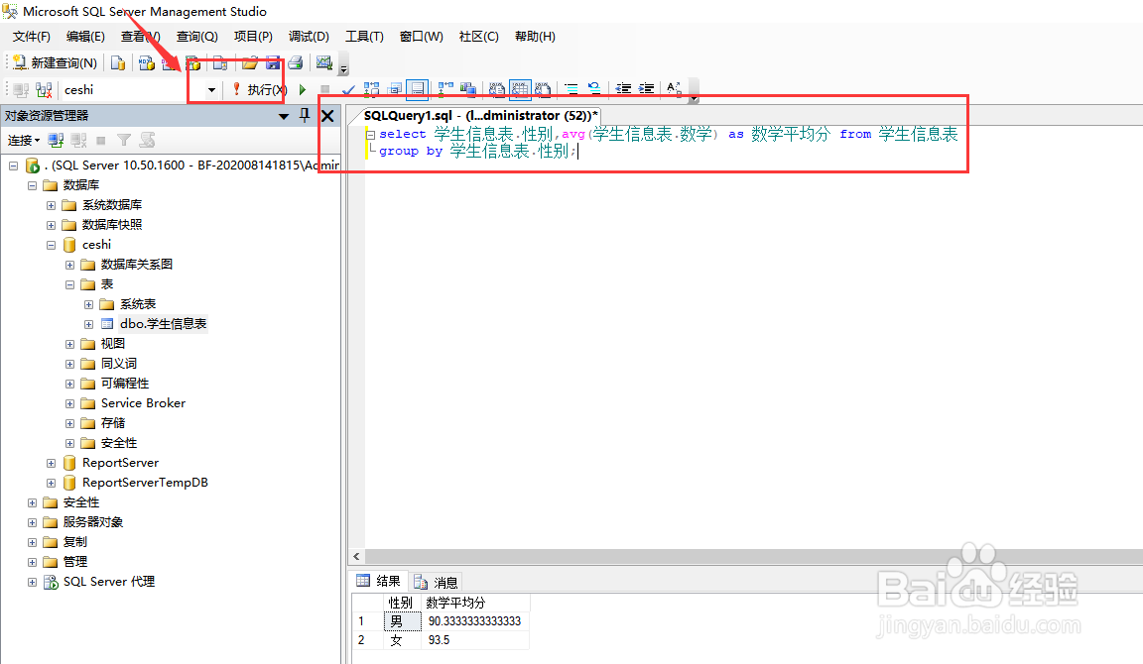Click the New Query (新建查询) button
This screenshot has height=664, width=1143.
[x=55, y=63]
